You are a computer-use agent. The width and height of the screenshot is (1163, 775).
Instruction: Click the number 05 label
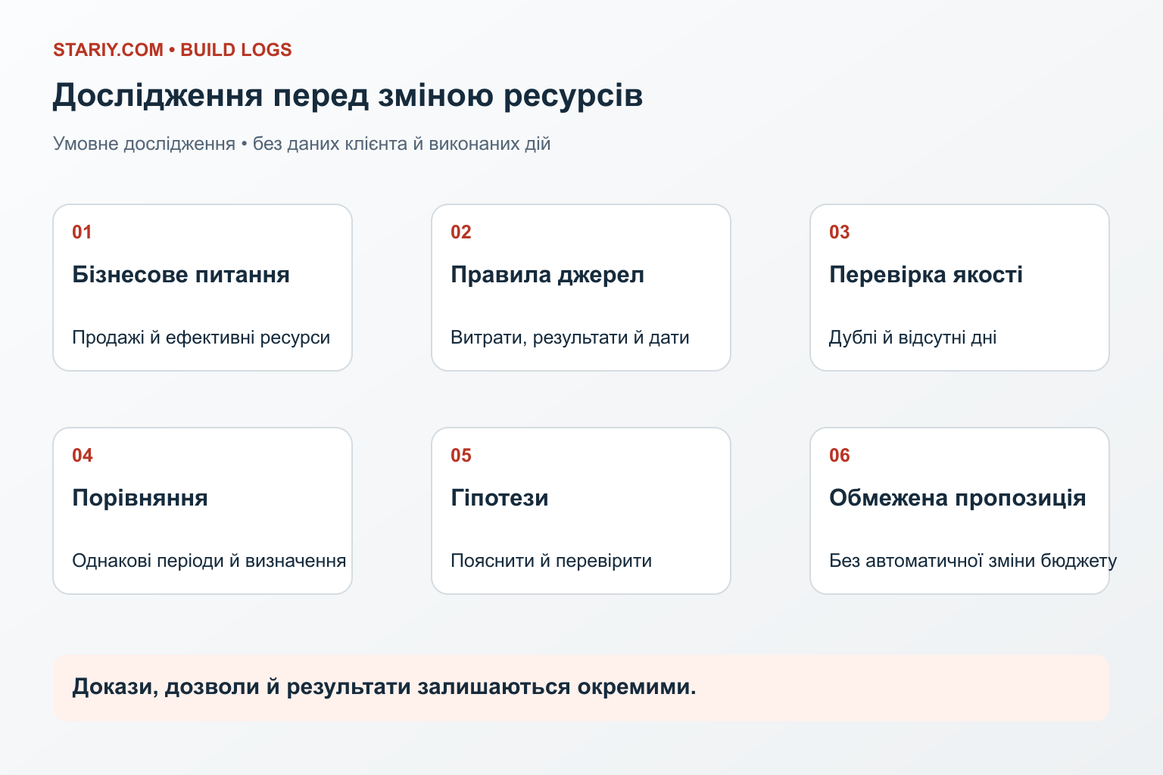point(460,456)
